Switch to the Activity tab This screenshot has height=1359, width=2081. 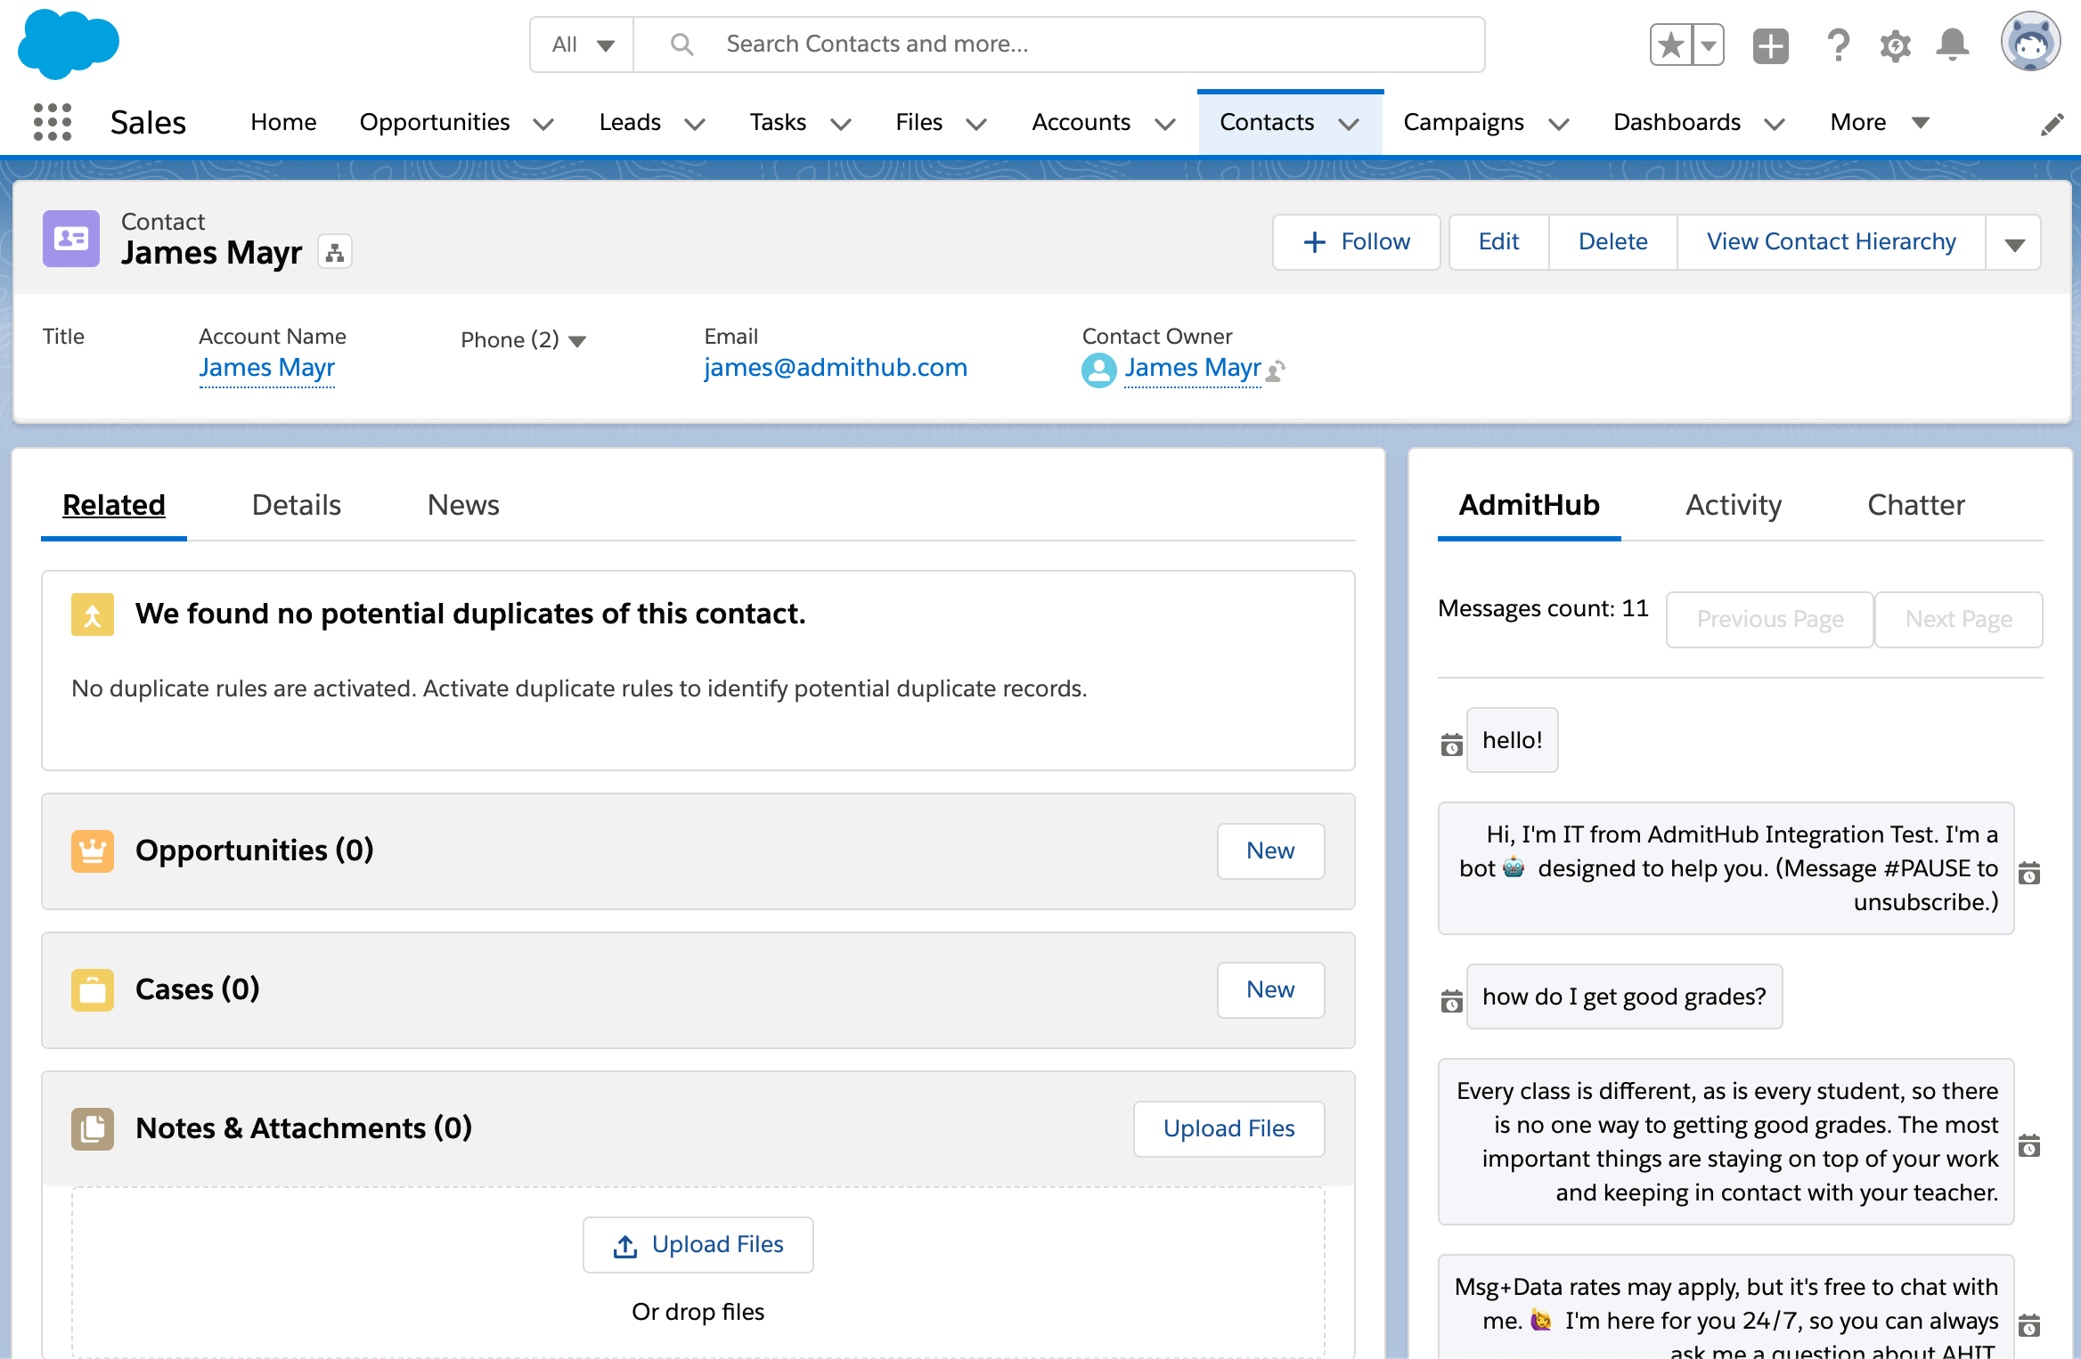coord(1734,505)
